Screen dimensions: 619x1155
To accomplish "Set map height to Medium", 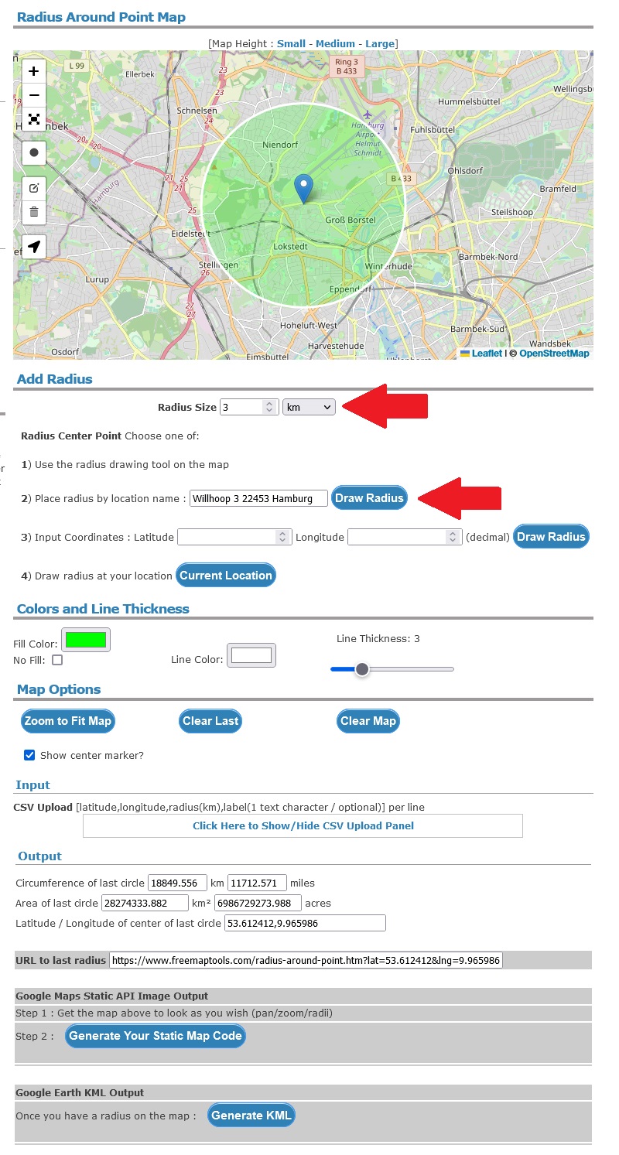I will [x=335, y=43].
